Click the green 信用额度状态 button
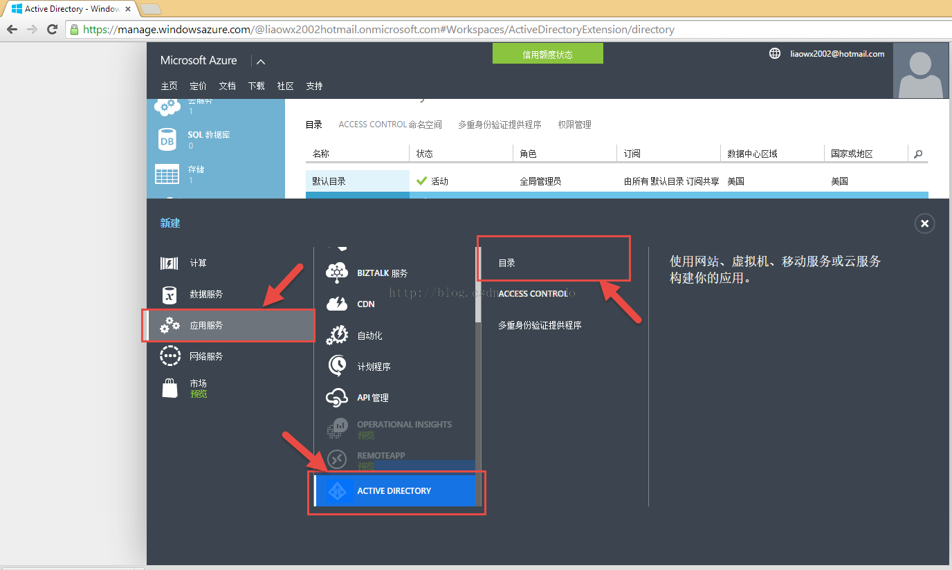 pyautogui.click(x=547, y=54)
